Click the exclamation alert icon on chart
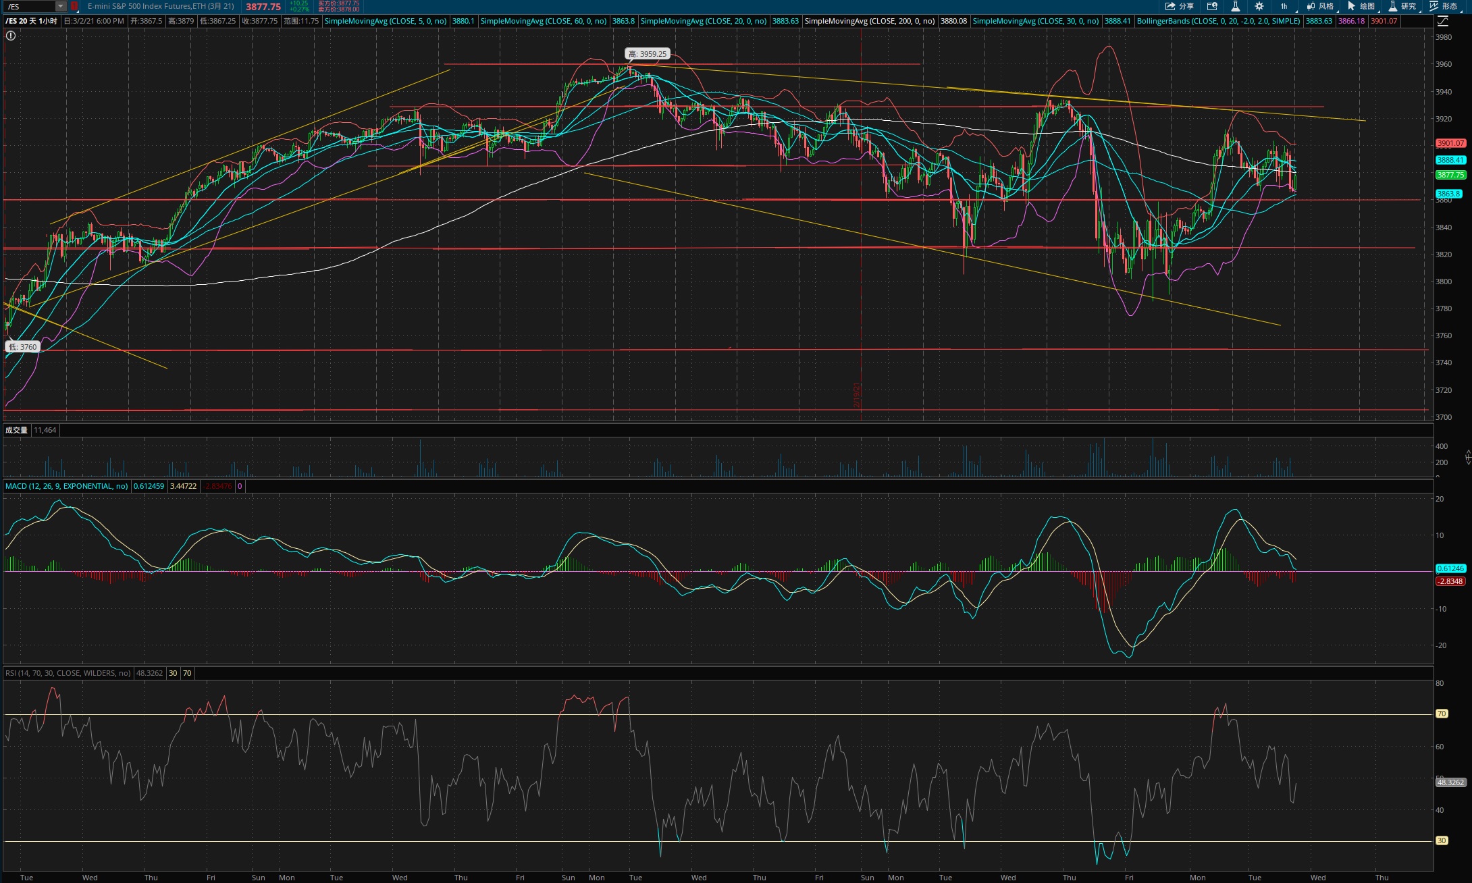 point(10,35)
